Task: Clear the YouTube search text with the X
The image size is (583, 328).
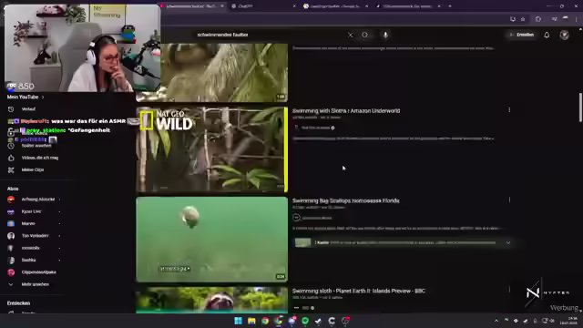Action: [x=350, y=35]
